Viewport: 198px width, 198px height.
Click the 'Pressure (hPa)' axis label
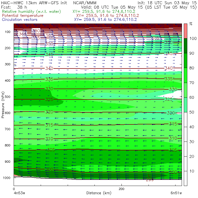click(3, 105)
